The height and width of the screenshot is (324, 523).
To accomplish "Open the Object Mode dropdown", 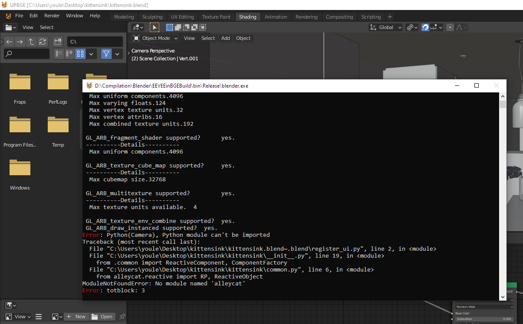I will click(155, 38).
